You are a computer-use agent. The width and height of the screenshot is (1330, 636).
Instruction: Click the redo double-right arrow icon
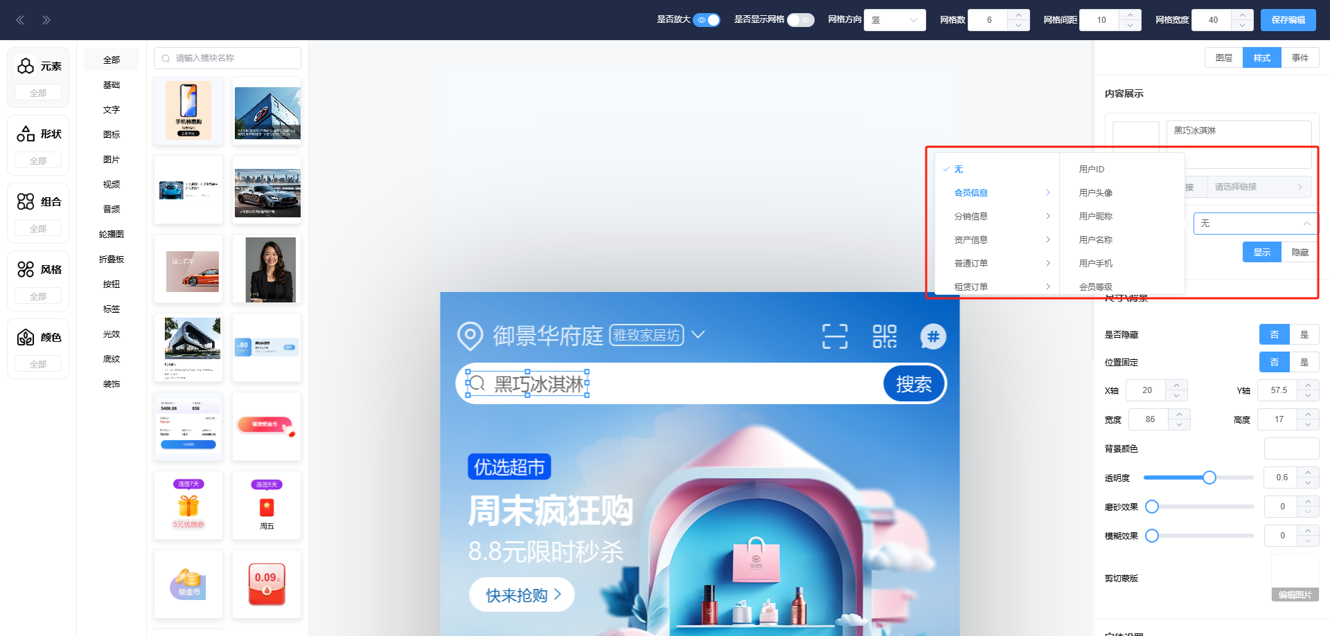point(46,20)
